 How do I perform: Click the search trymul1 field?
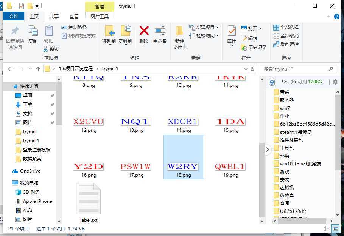click(x=298, y=69)
